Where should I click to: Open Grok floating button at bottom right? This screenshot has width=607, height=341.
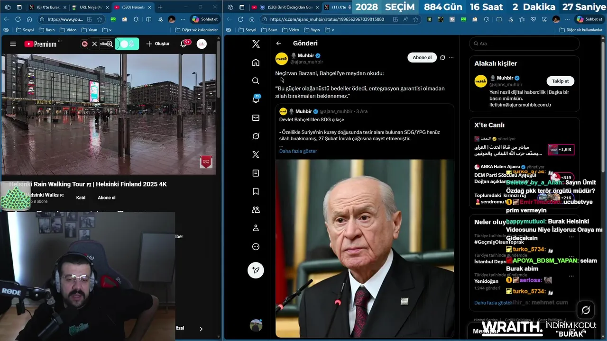coord(586,310)
